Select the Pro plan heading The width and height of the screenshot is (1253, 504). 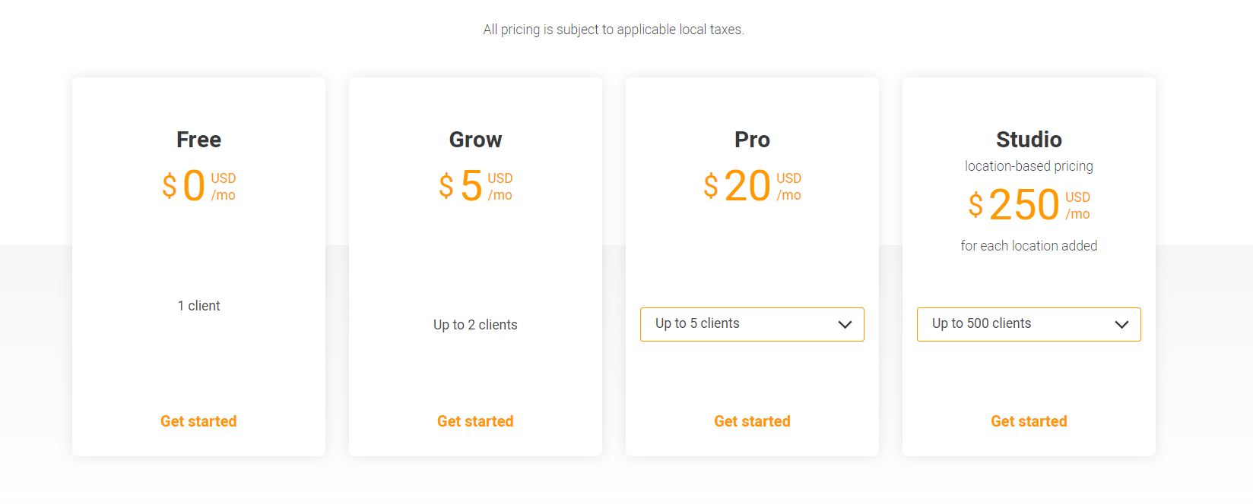pyautogui.click(x=752, y=140)
